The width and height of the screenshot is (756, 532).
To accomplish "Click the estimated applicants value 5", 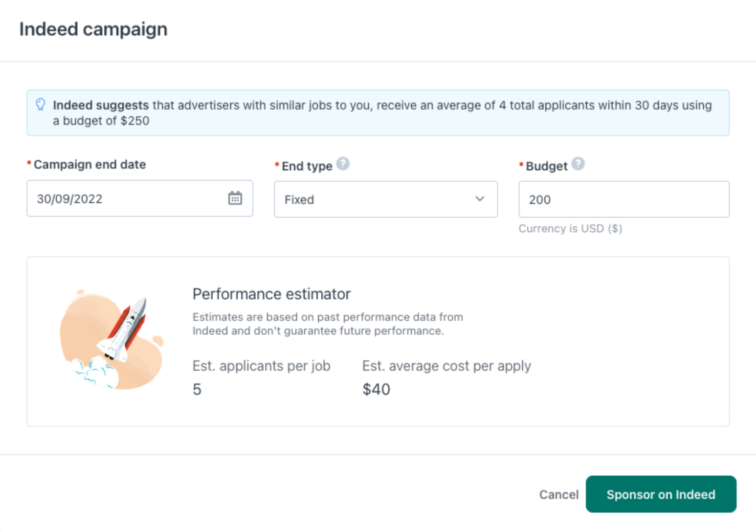I will point(197,389).
